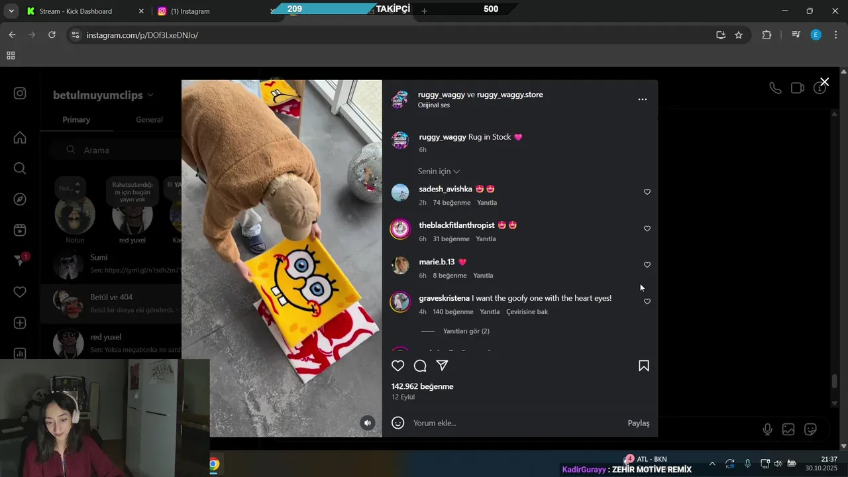The width and height of the screenshot is (848, 477).
Task: Create a new post with the plus icon
Action: tap(20, 323)
